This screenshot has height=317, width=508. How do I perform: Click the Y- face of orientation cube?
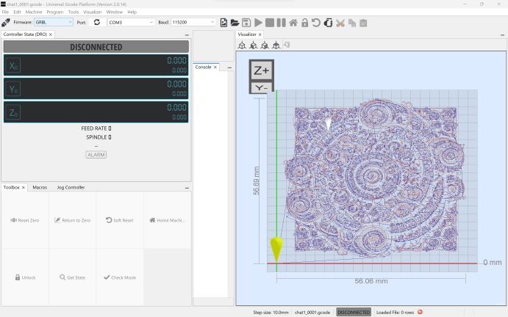click(262, 87)
